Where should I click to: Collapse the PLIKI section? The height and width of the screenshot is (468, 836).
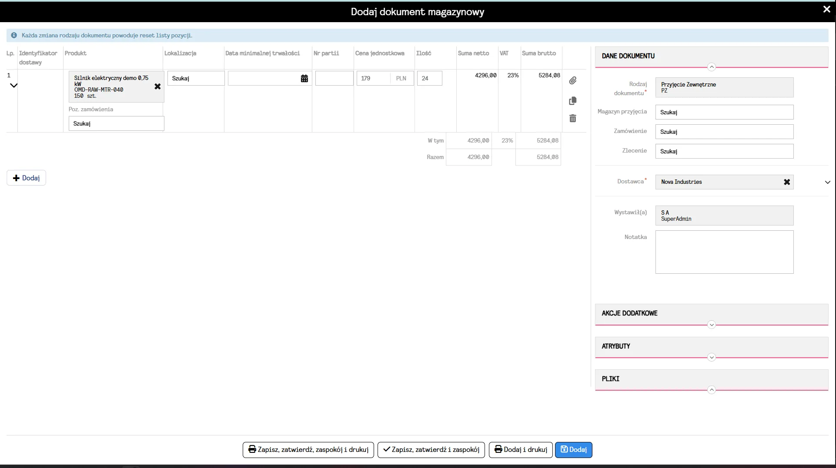tap(712, 390)
